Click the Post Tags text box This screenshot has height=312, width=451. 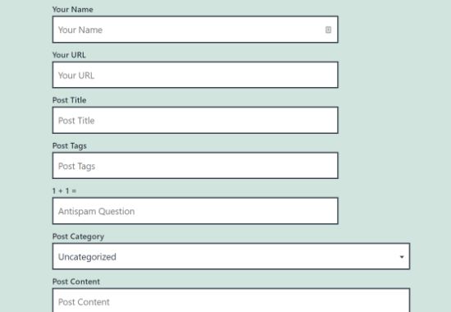(x=195, y=166)
